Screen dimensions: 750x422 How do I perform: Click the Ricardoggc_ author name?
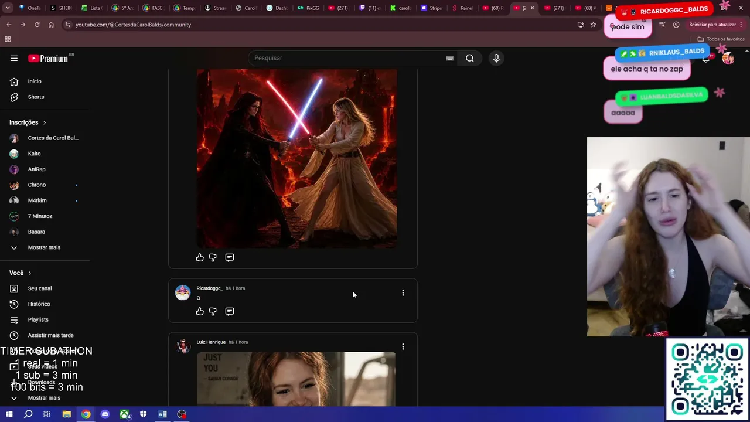click(209, 288)
